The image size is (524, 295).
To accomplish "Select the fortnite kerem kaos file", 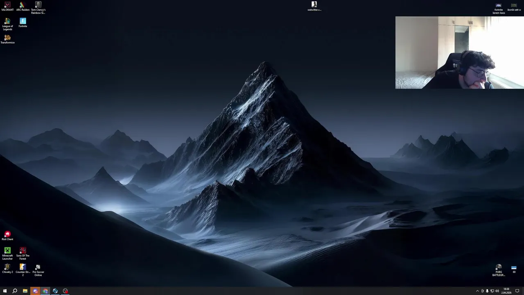I will tap(499, 8).
